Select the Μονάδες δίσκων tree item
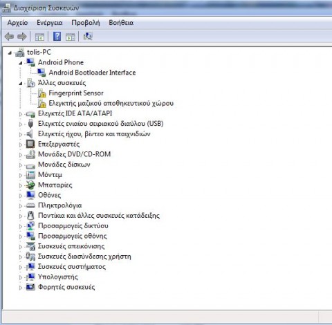This screenshot has width=332, height=325. (64, 165)
